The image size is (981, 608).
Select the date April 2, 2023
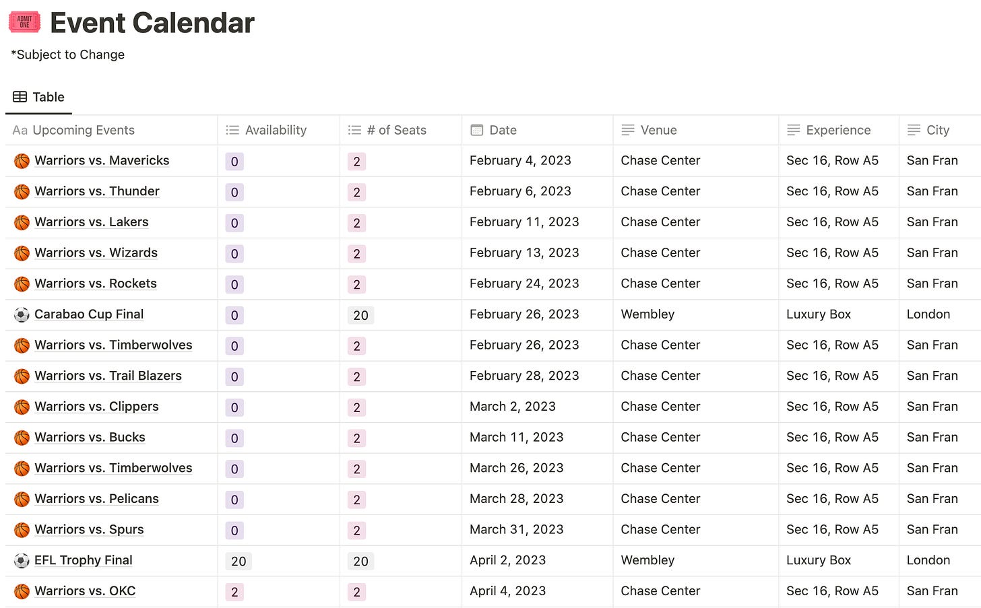pyautogui.click(x=508, y=560)
